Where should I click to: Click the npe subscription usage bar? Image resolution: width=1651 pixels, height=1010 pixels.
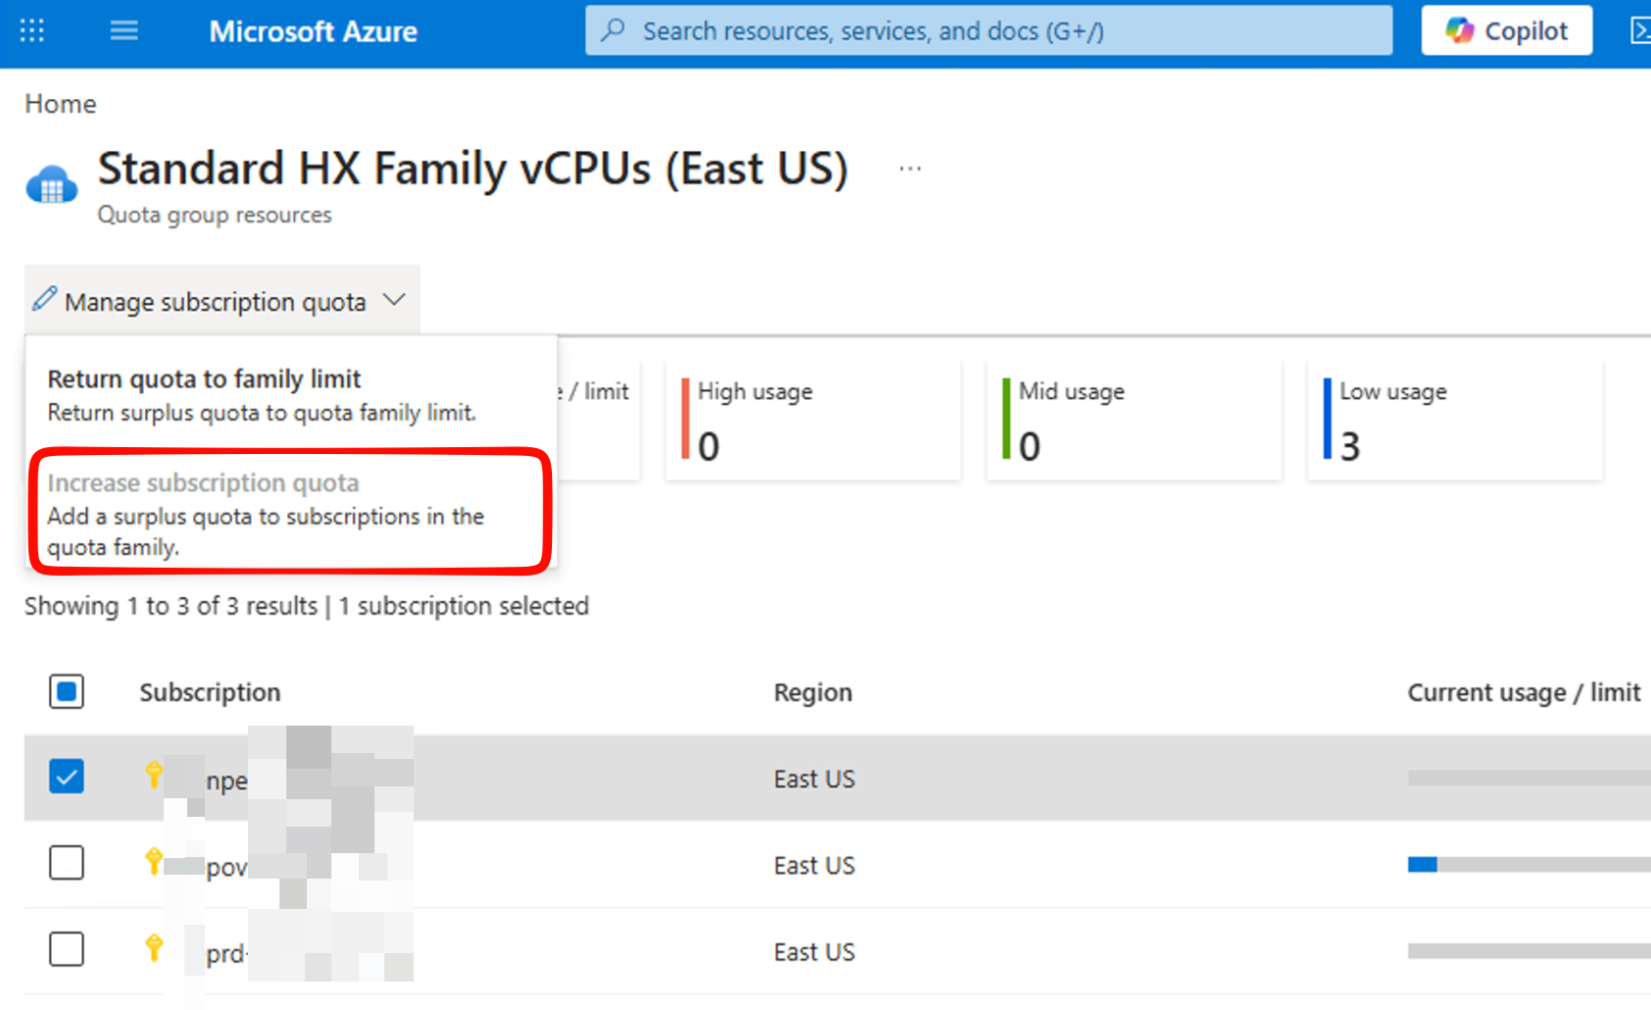1529,778
